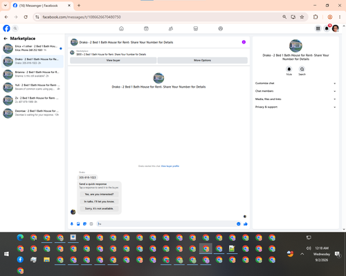346x276 pixels.
Task: Open the Chrome profile avatar
Action: click(x=330, y=17)
